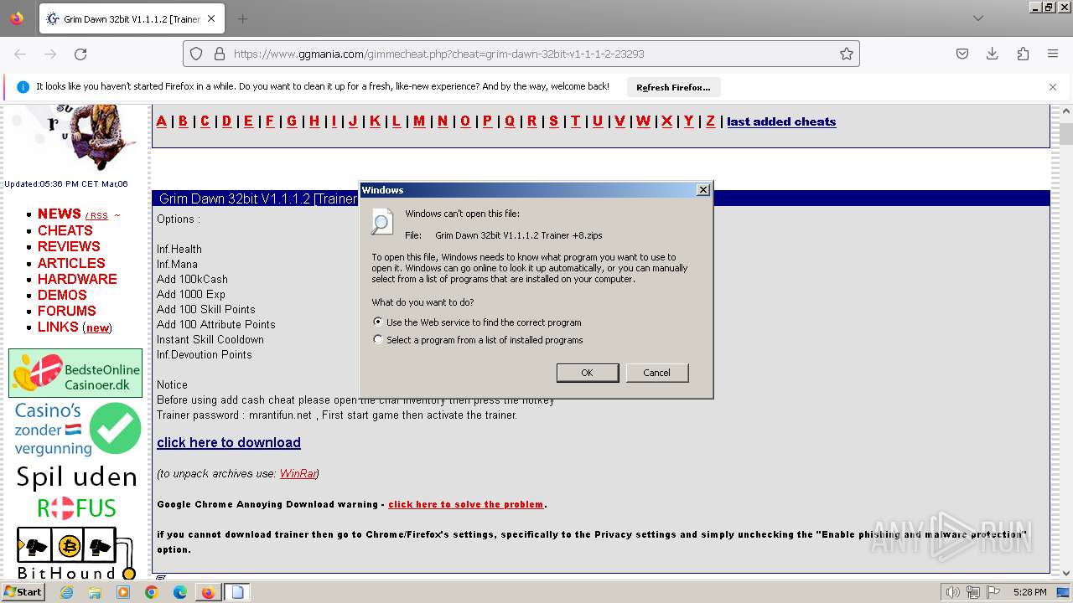This screenshot has width=1073, height=603.
Task: Open the last added cheats link
Action: click(x=781, y=121)
